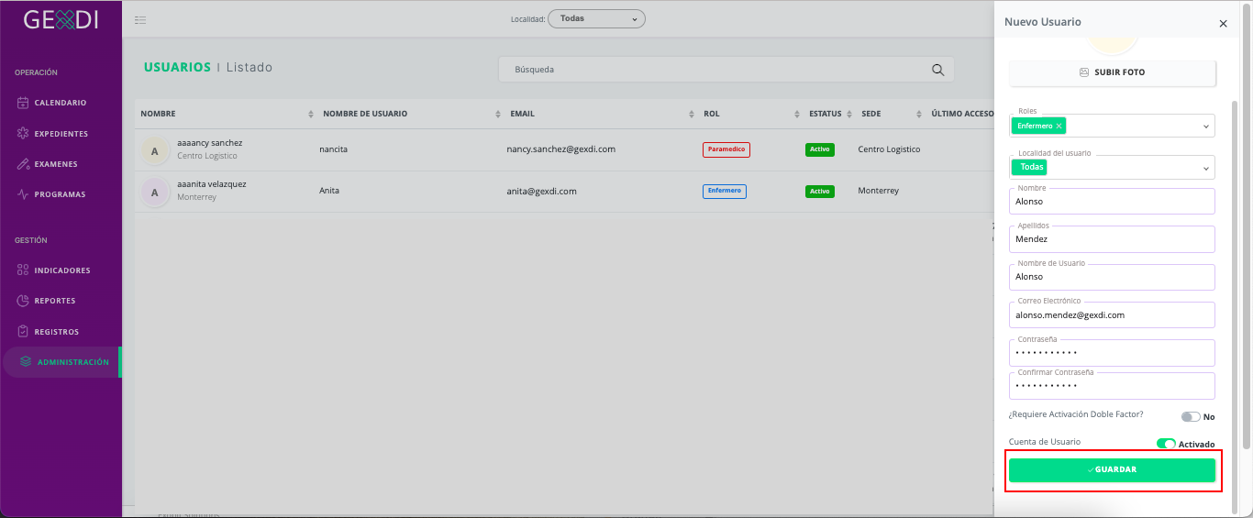The height and width of the screenshot is (518, 1253).
Task: Open the Localidad Todas dropdown
Action: pyautogui.click(x=596, y=18)
